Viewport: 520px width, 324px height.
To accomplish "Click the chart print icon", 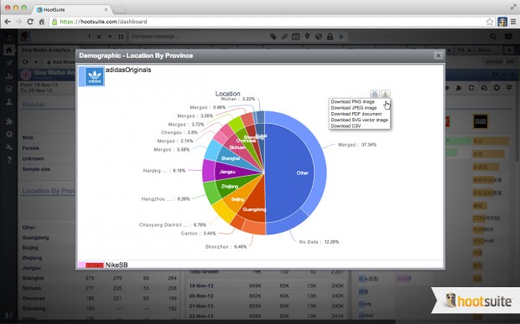I will (x=374, y=94).
